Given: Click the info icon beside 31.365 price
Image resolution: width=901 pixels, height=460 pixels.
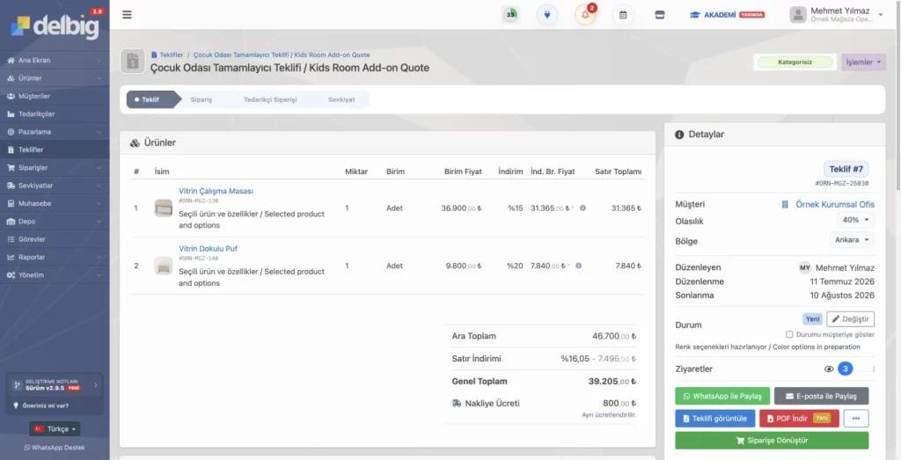Looking at the screenshot, I should coord(582,208).
